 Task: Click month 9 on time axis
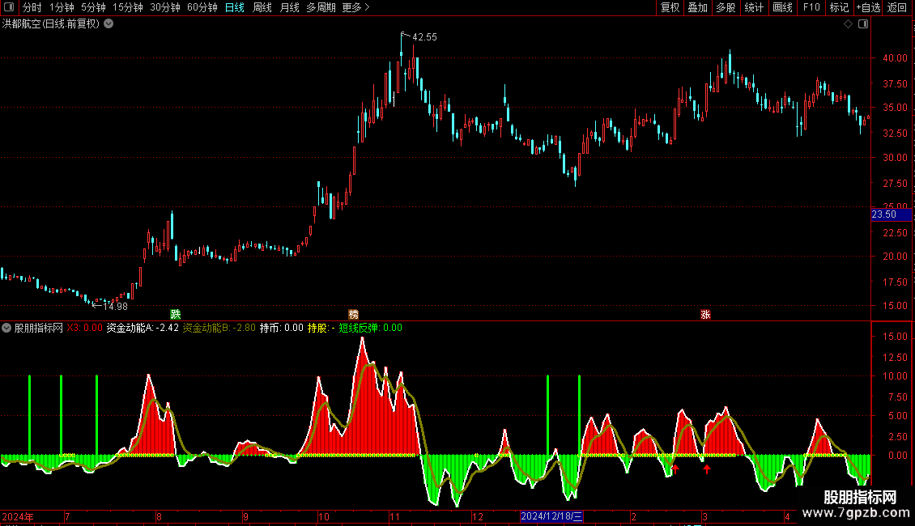point(245,516)
